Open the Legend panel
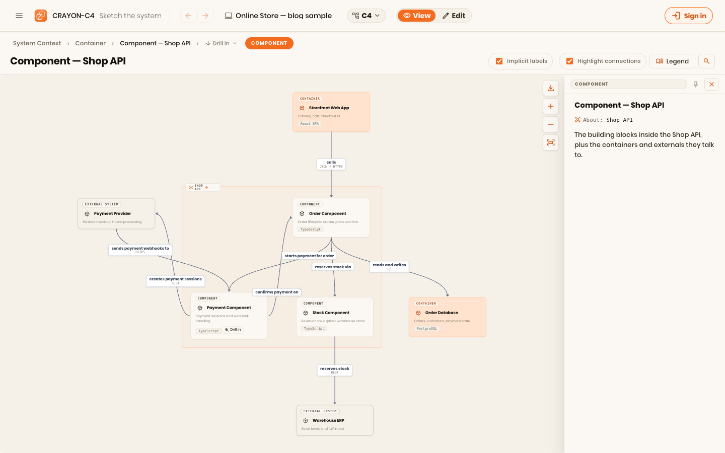 tap(672, 61)
